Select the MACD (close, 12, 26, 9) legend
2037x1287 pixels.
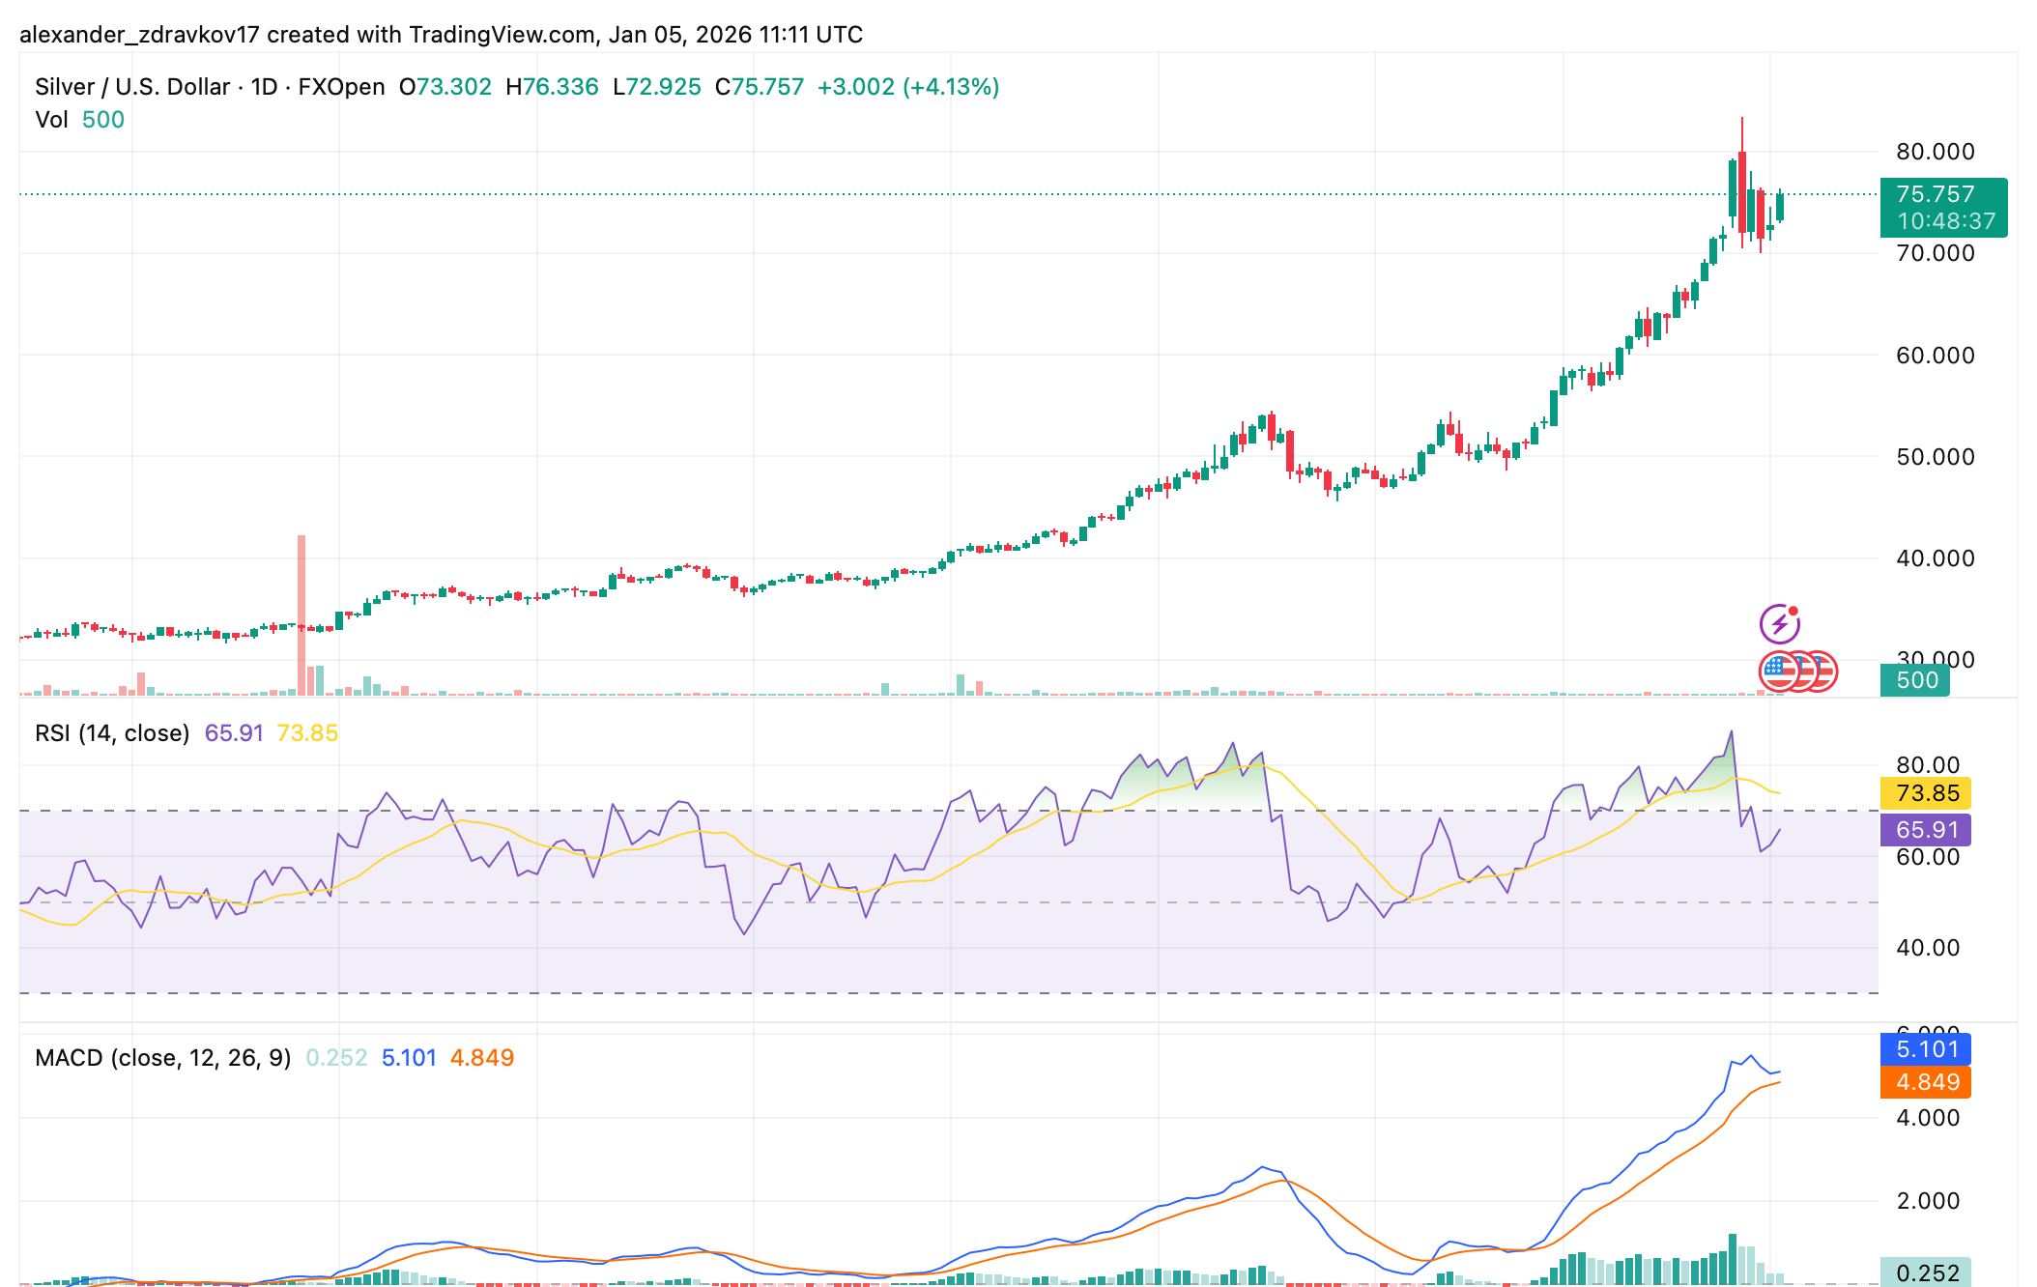[x=162, y=1058]
